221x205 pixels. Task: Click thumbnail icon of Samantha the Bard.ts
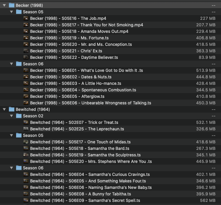26,148
